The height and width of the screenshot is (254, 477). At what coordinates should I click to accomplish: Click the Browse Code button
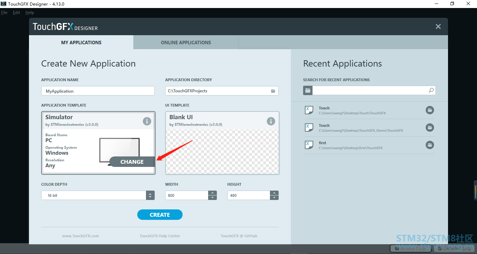[411, 248]
